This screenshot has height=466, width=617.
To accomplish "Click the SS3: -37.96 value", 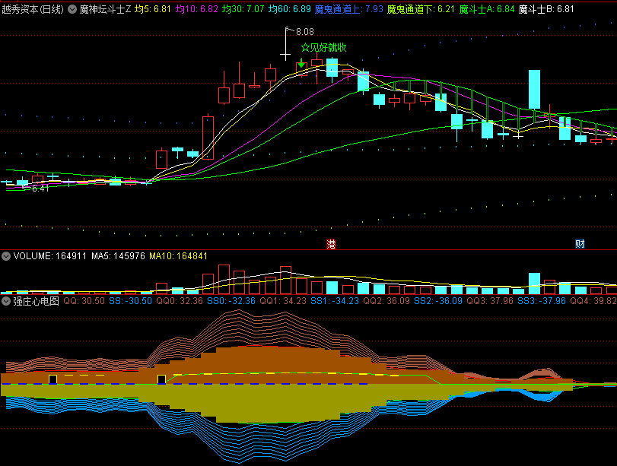I will (542, 301).
